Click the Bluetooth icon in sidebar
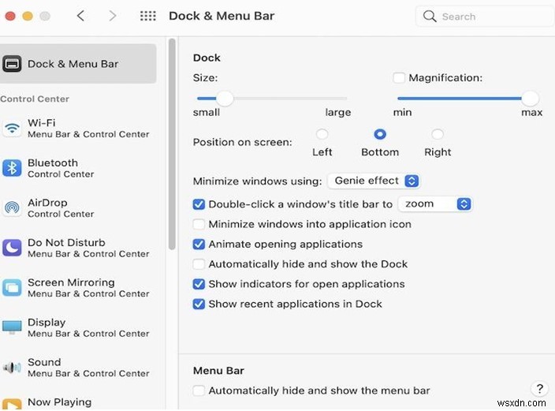Viewport: 555px width, 411px height. 12,168
